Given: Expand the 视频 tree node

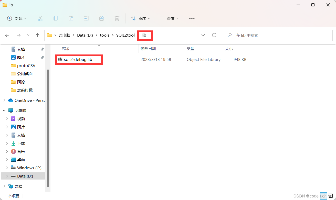Looking at the screenshot, I should click(7, 119).
